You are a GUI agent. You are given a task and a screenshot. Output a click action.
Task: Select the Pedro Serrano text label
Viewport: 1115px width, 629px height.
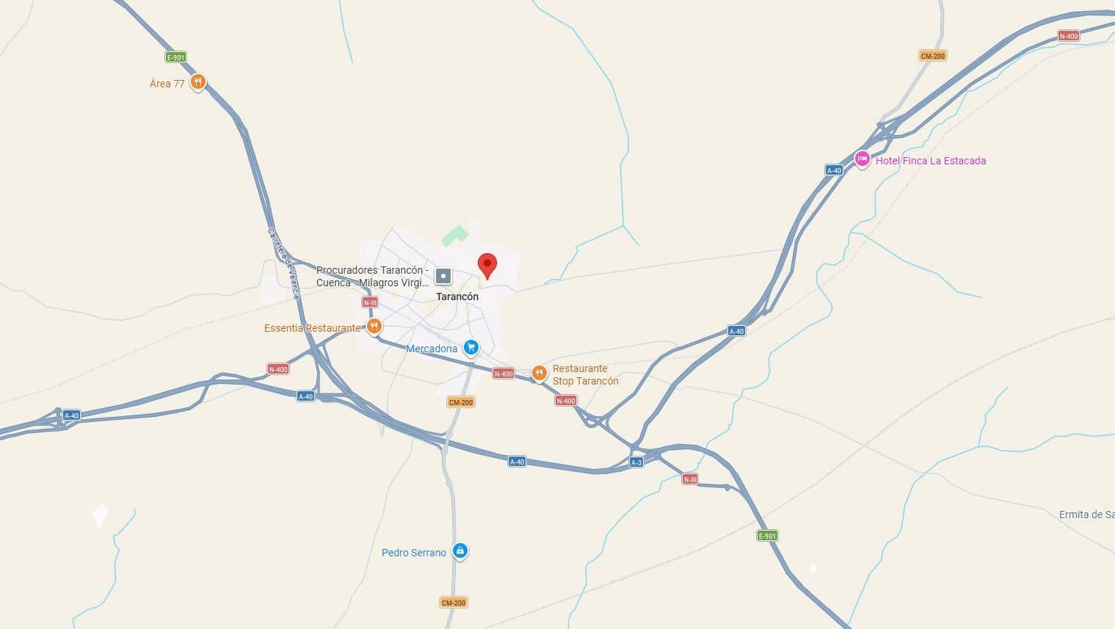(414, 553)
